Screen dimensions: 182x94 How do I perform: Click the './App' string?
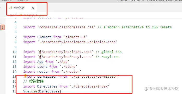click(62, 62)
